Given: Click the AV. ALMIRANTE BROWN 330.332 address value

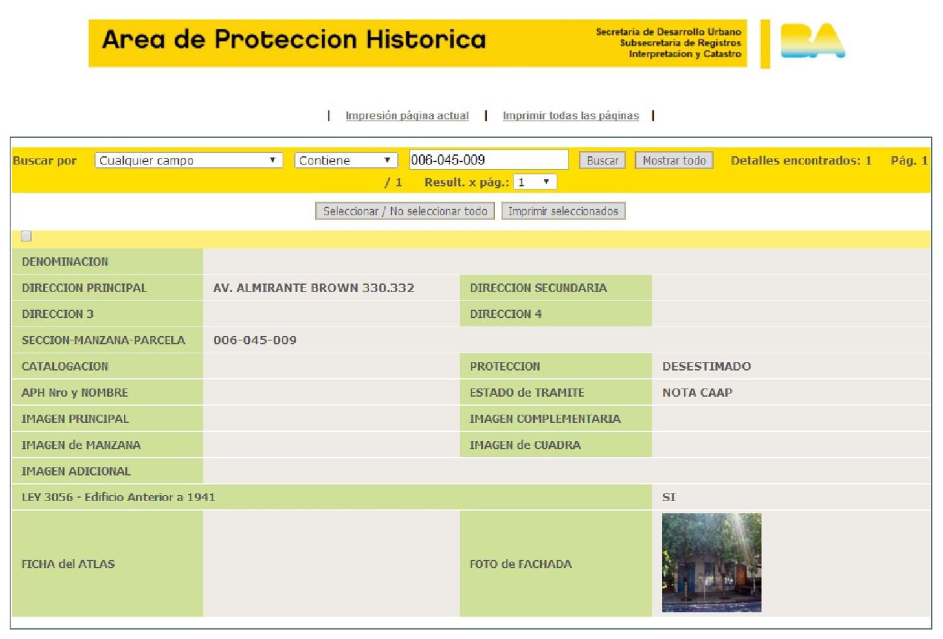Looking at the screenshot, I should [313, 288].
